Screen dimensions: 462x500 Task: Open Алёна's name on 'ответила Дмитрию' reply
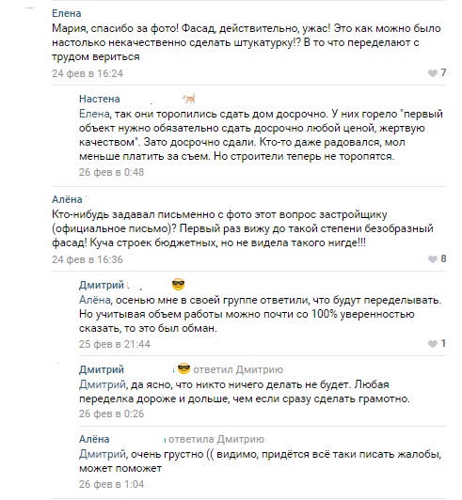pos(94,439)
